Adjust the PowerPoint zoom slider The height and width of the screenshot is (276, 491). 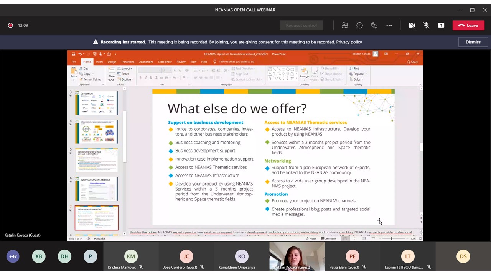click(x=392, y=238)
